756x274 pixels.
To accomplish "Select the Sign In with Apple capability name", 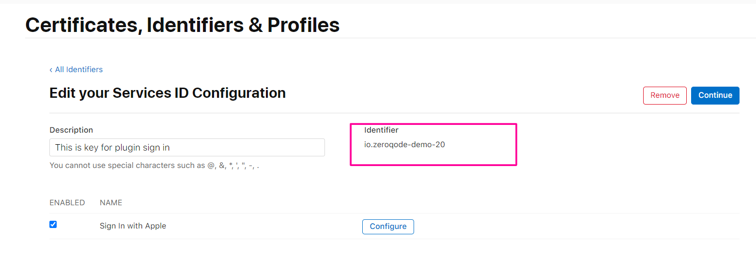I will [x=133, y=226].
